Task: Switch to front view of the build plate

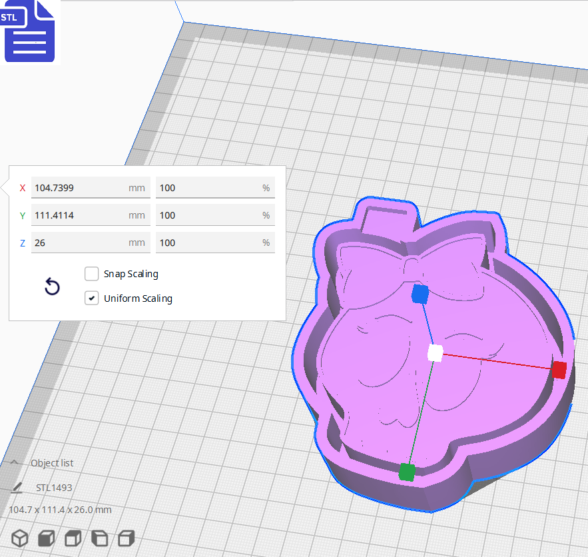Action: click(x=46, y=538)
